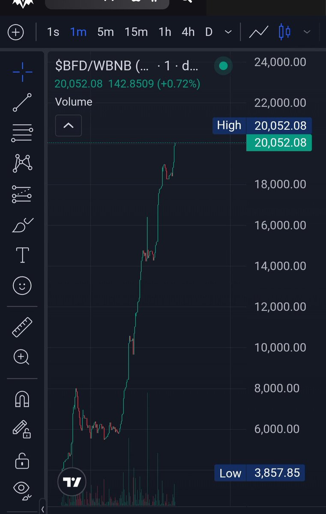Collapse the drawing toolbar arrow at bottom
This screenshot has width=326, height=514.
42,509
